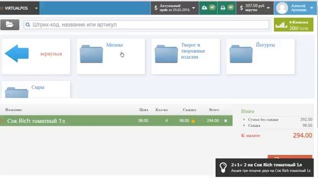
Task: Click the 98.00 price in the Сок Rich row
Action: (x=143, y=120)
